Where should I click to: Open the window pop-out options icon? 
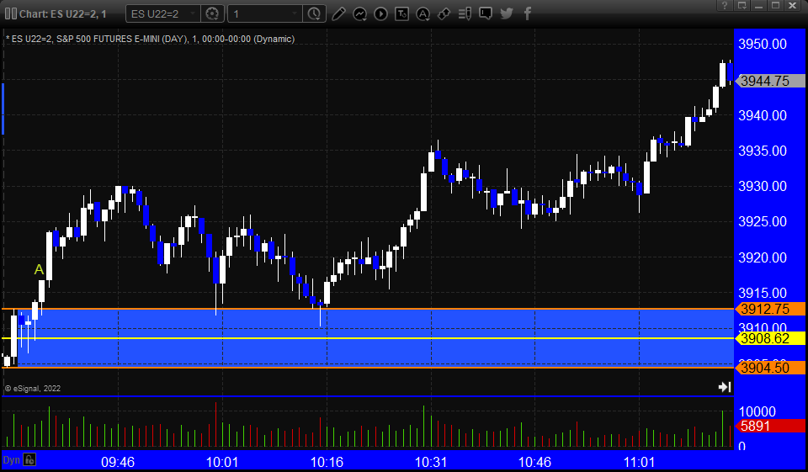[x=742, y=6]
